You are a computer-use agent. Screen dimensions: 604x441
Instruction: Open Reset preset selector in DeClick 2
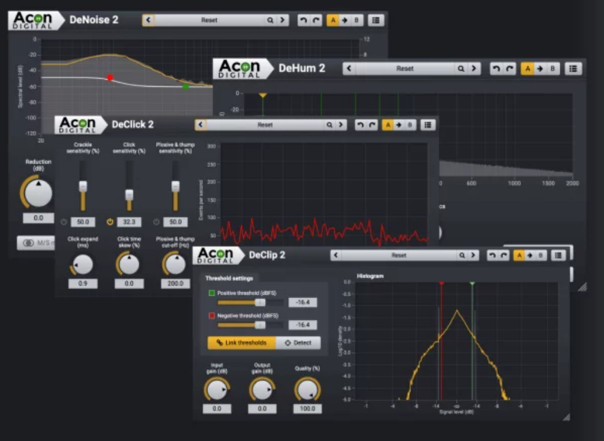pos(265,125)
